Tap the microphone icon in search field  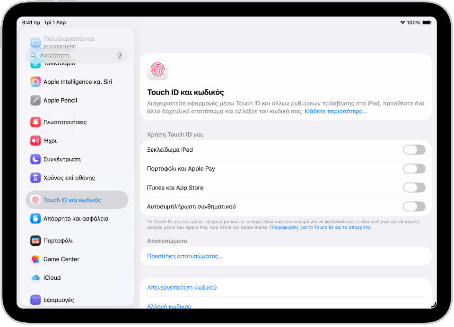point(120,56)
